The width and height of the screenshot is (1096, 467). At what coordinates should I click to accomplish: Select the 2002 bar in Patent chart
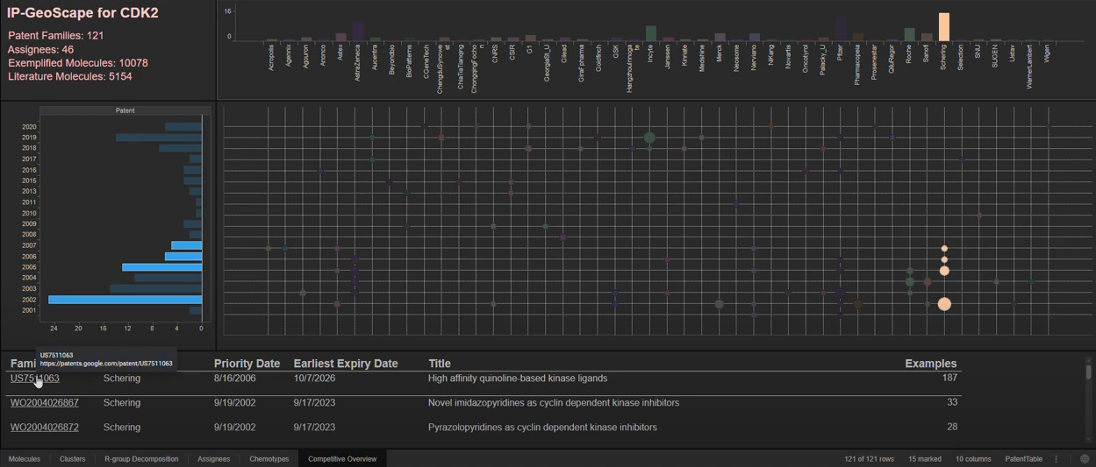(125, 300)
